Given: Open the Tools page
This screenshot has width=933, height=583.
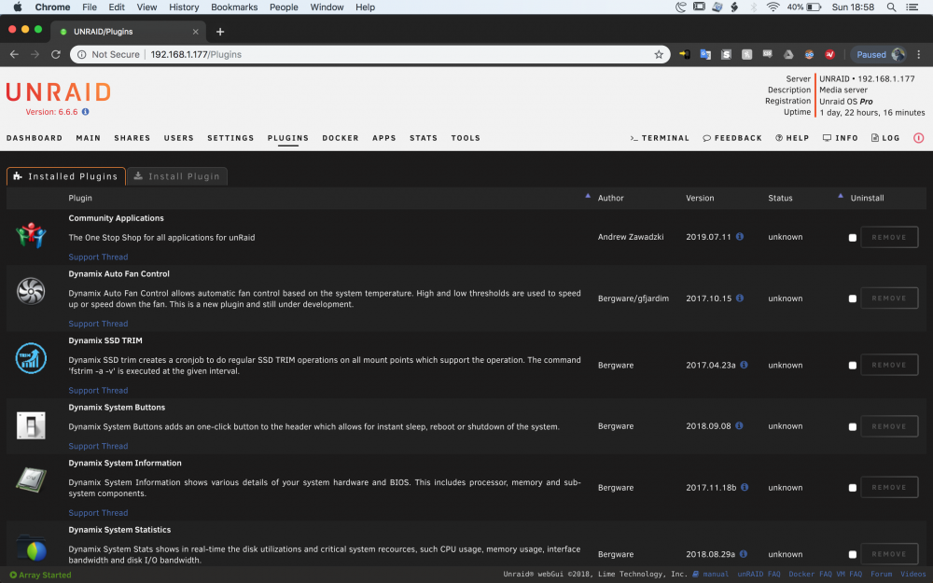Looking at the screenshot, I should click(x=466, y=138).
